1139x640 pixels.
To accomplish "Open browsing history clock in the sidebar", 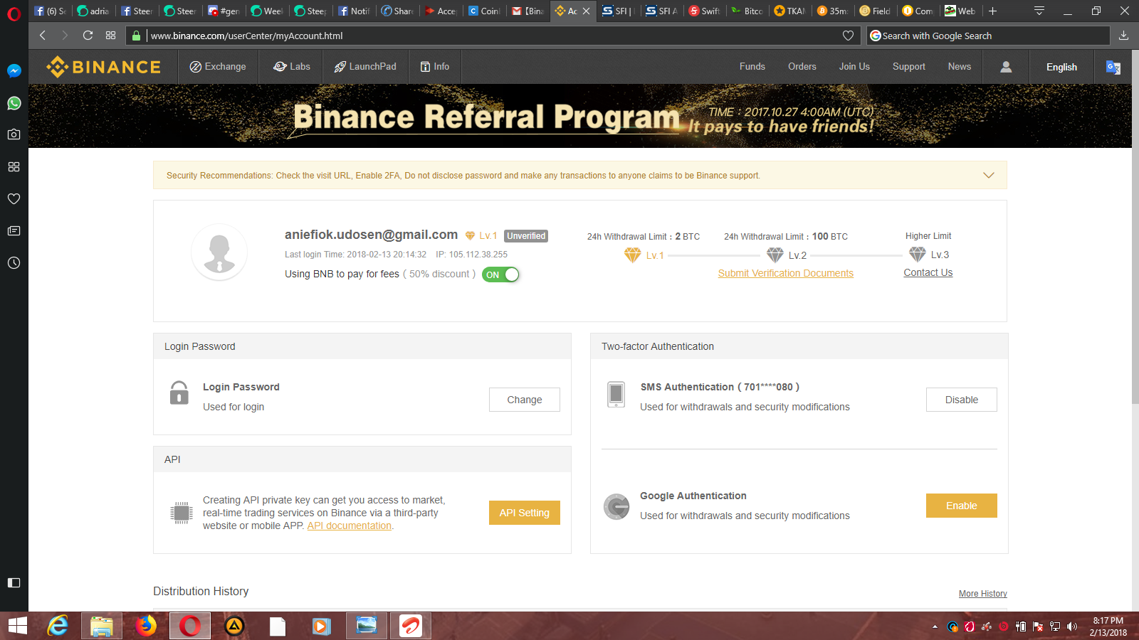I will click(14, 262).
